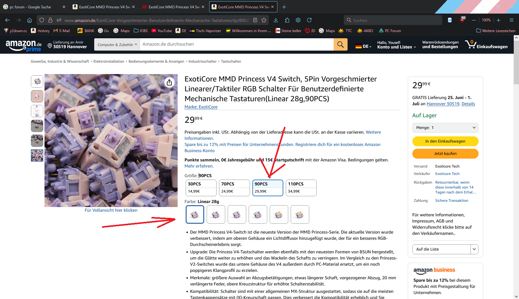Change delivery location Lieferung an Amir
This screenshot has height=299, width=519.
(x=67, y=45)
